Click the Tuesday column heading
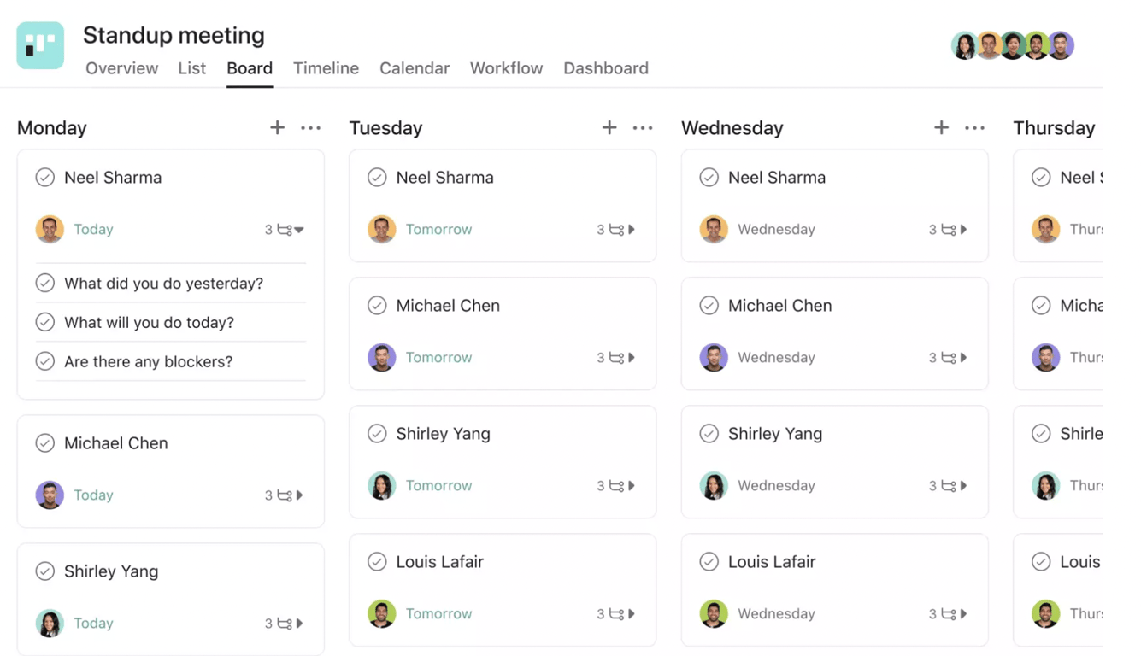The image size is (1141, 656). pos(385,128)
